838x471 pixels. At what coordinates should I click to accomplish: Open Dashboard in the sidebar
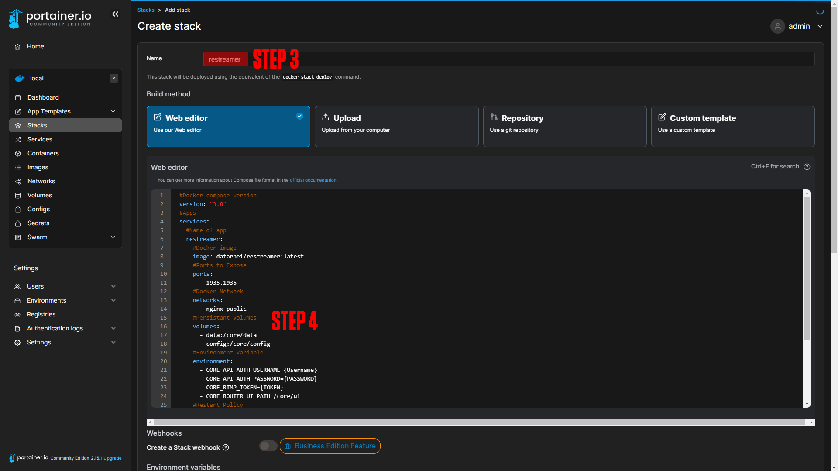[x=65, y=97]
